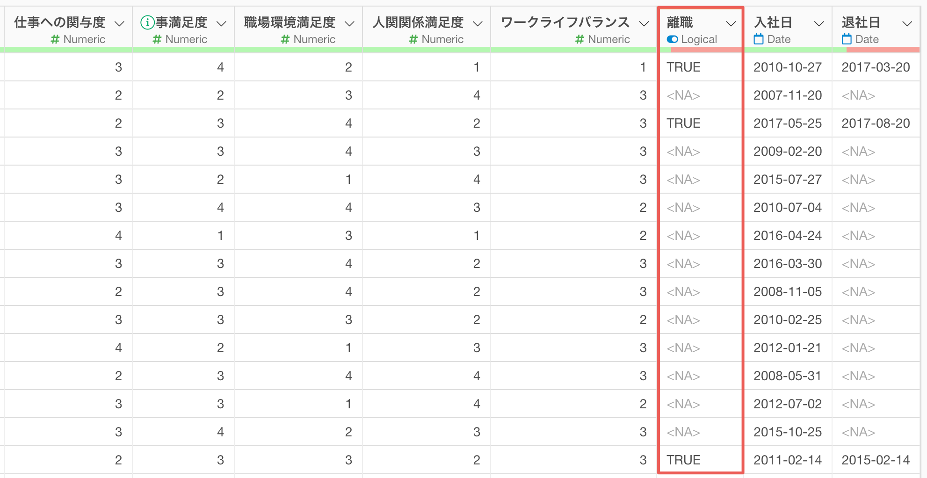Select the 職場環境満足度 column header
The image size is (927, 478).
[290, 22]
